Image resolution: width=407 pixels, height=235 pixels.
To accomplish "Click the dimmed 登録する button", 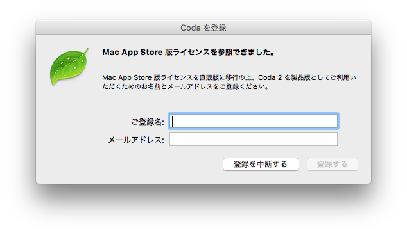I will 333,164.
